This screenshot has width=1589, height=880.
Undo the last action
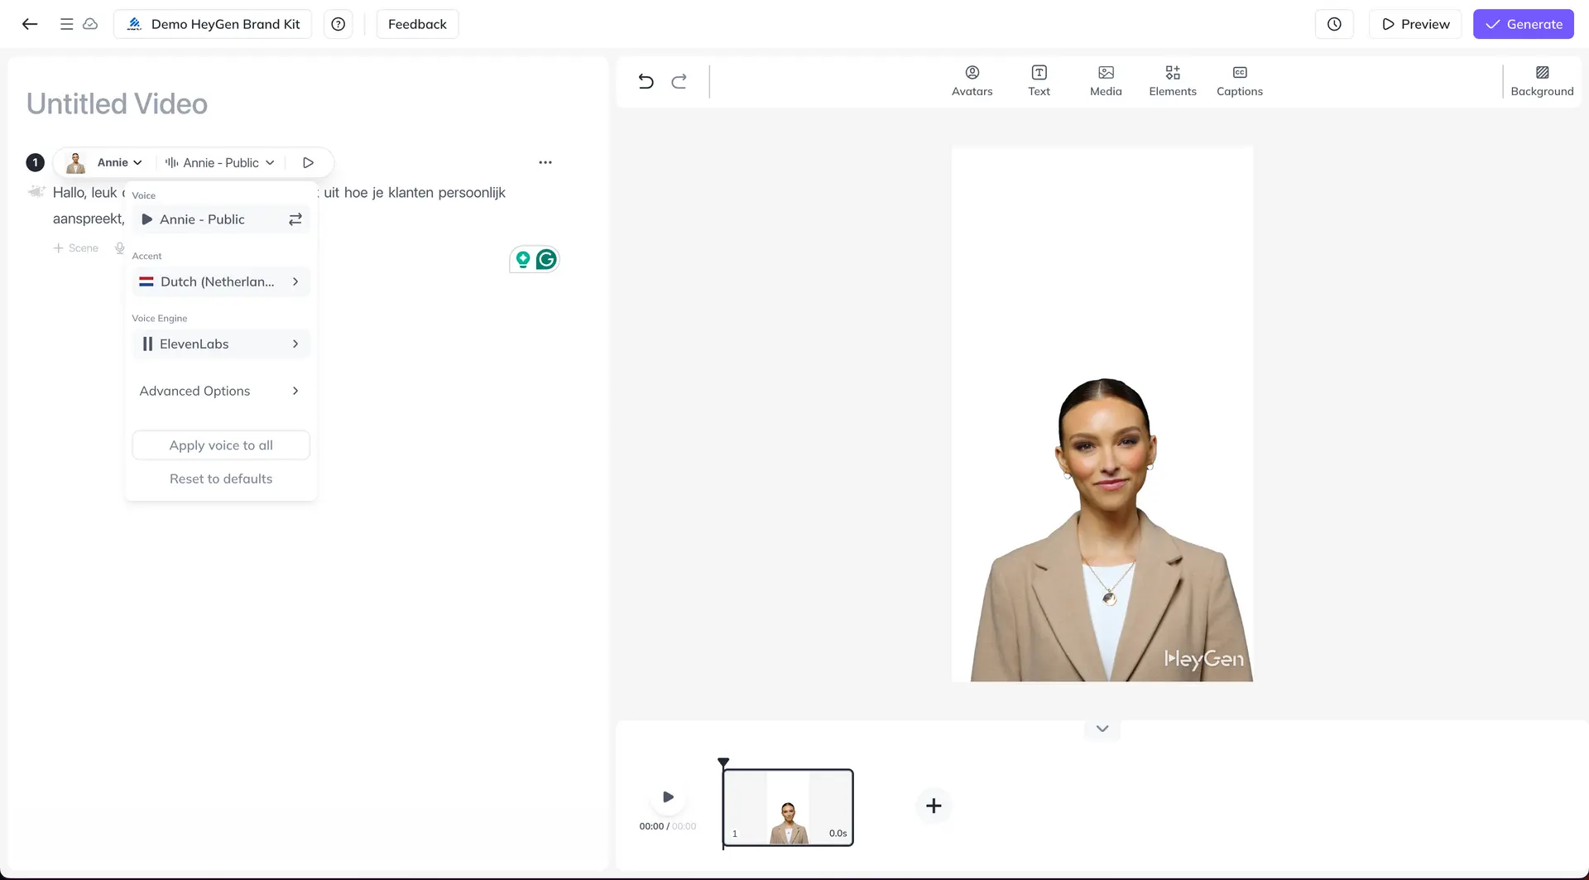[x=646, y=81]
